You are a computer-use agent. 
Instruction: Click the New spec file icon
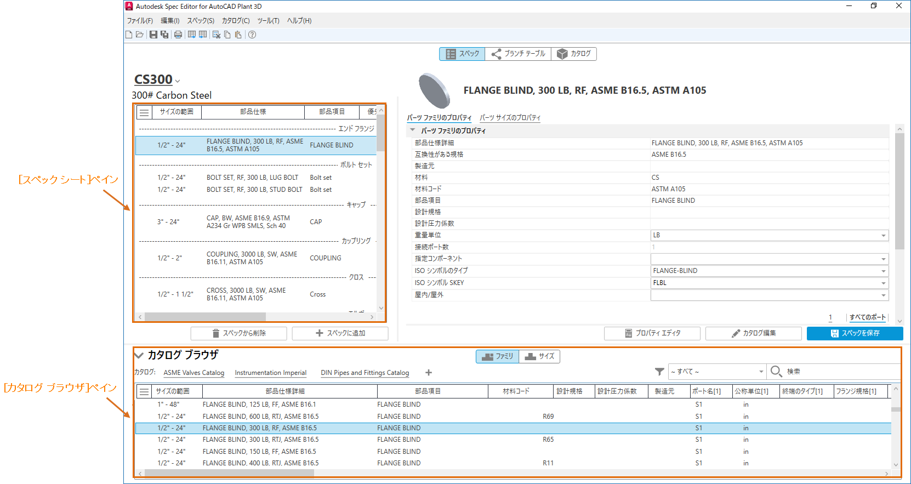pos(129,35)
